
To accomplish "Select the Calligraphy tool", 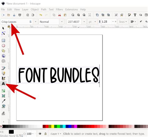I will point(3,78).
